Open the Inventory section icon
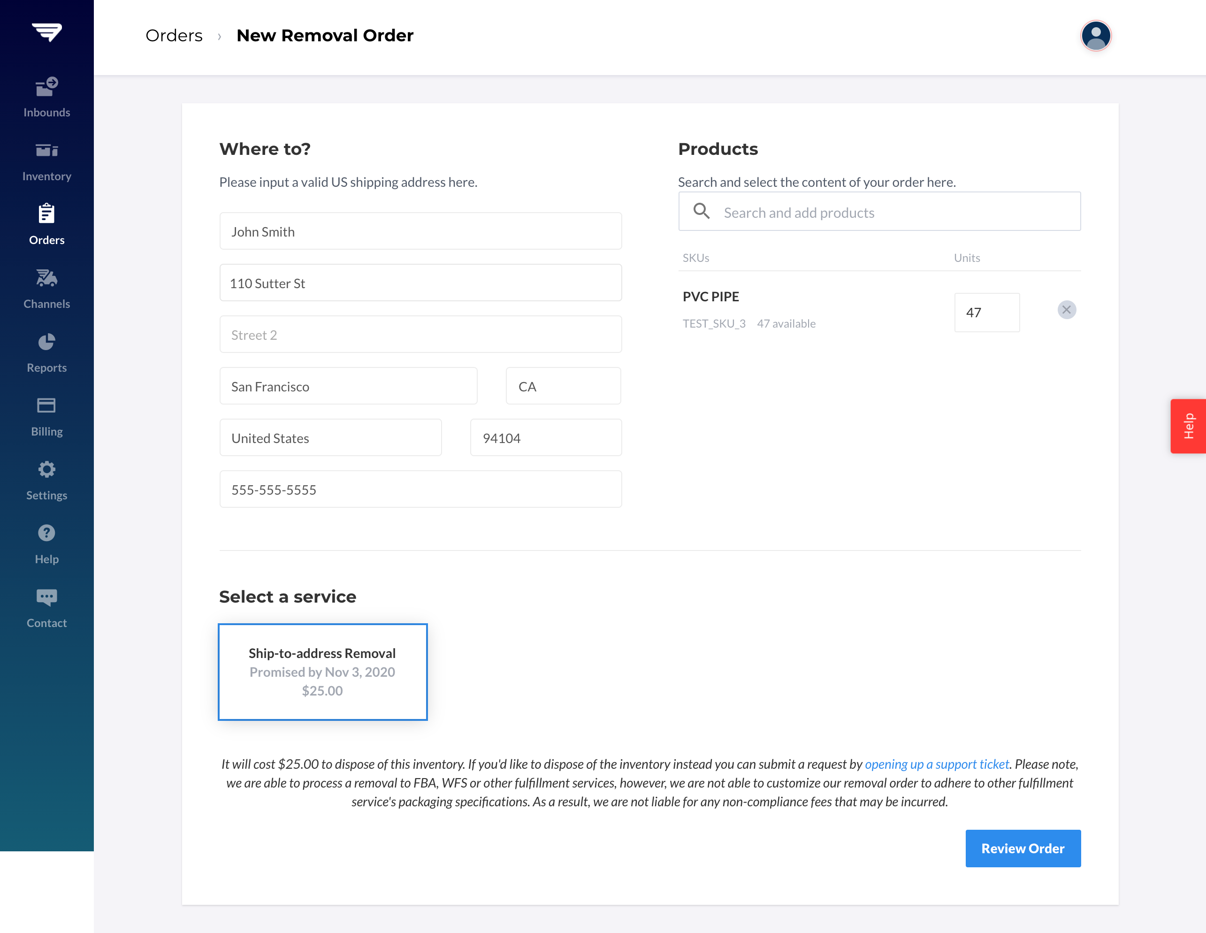 point(46,150)
